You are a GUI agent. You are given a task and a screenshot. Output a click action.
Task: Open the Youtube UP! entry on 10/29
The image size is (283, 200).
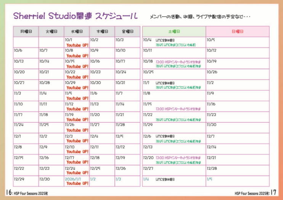point(77,88)
